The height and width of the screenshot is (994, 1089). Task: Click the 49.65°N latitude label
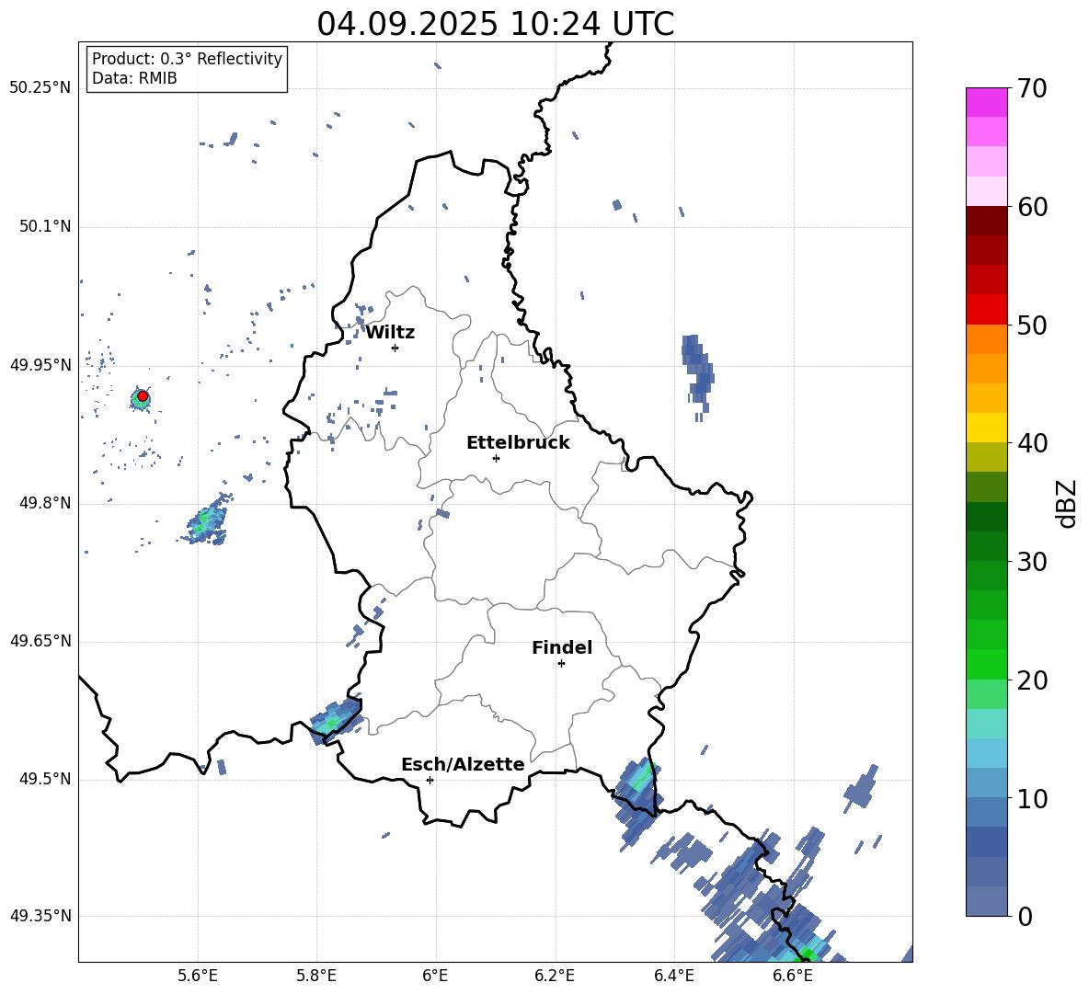pyautogui.click(x=40, y=641)
